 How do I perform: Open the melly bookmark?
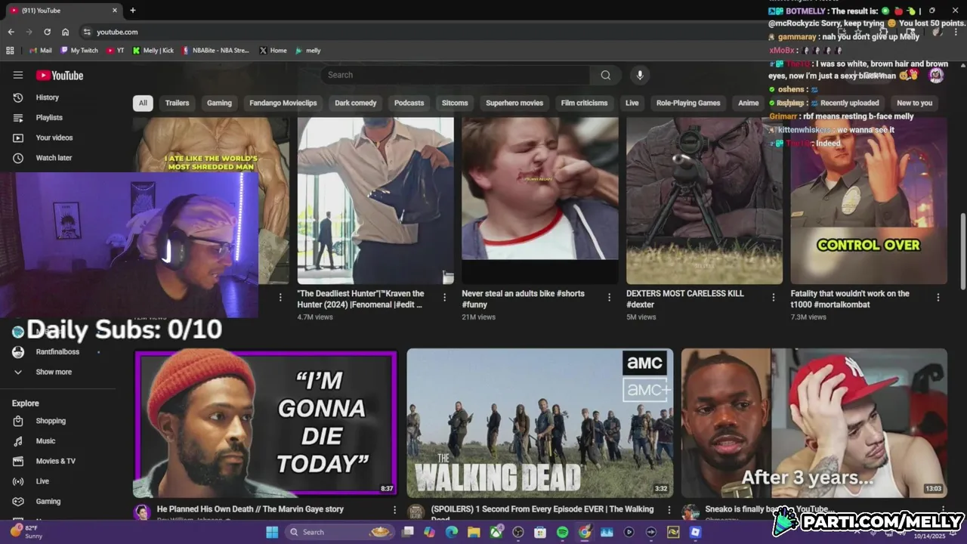click(308, 51)
